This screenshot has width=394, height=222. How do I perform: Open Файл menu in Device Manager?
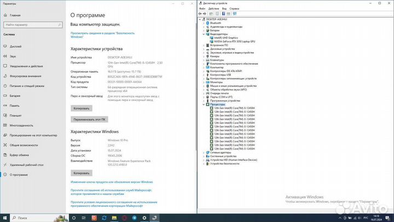coord(202,9)
